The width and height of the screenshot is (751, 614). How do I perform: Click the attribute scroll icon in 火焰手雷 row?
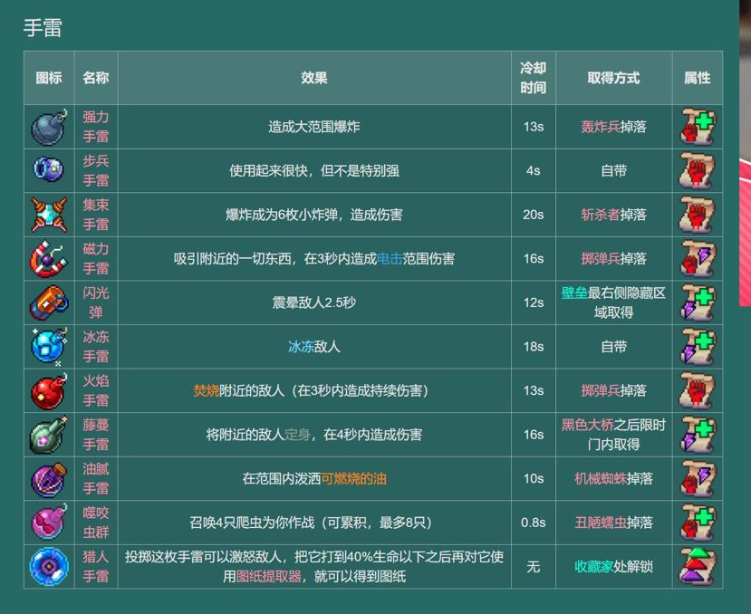point(698,391)
